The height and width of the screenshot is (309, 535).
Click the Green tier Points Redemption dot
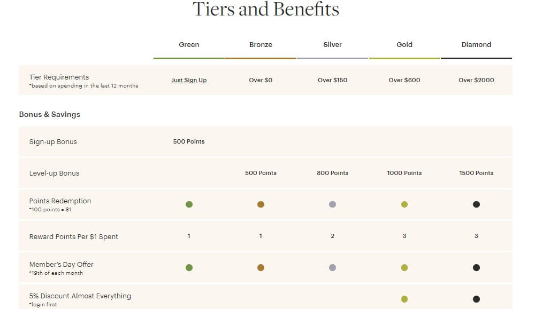[x=189, y=204]
